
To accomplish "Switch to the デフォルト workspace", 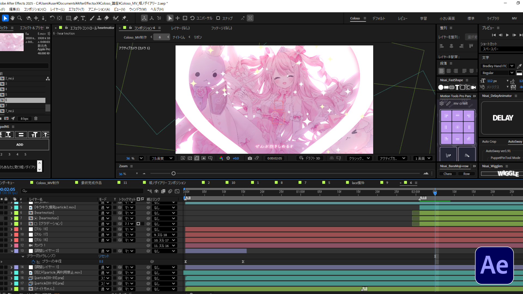I will [379, 19].
